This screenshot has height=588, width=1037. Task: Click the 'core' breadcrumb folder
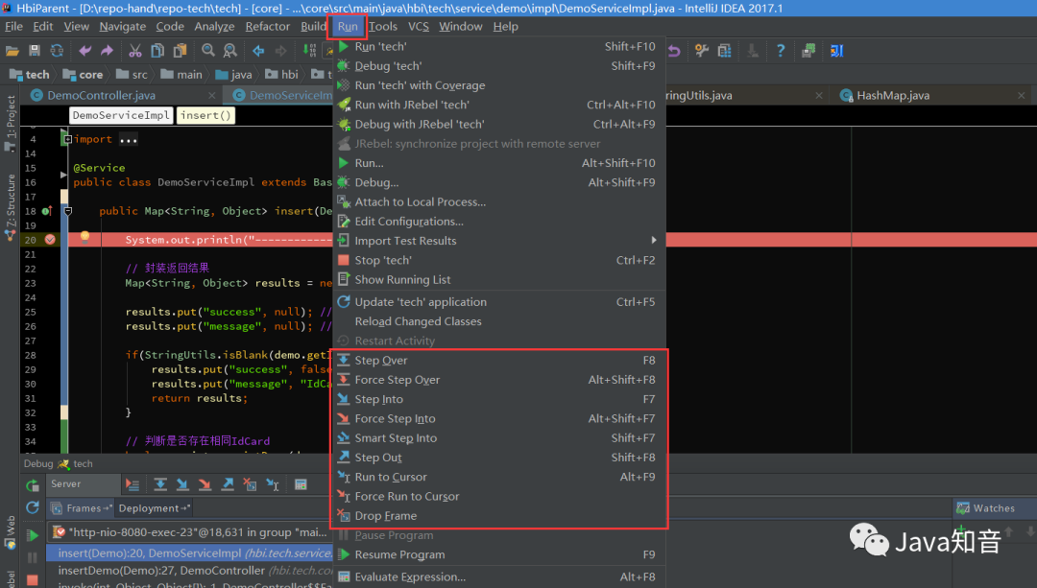tap(84, 75)
